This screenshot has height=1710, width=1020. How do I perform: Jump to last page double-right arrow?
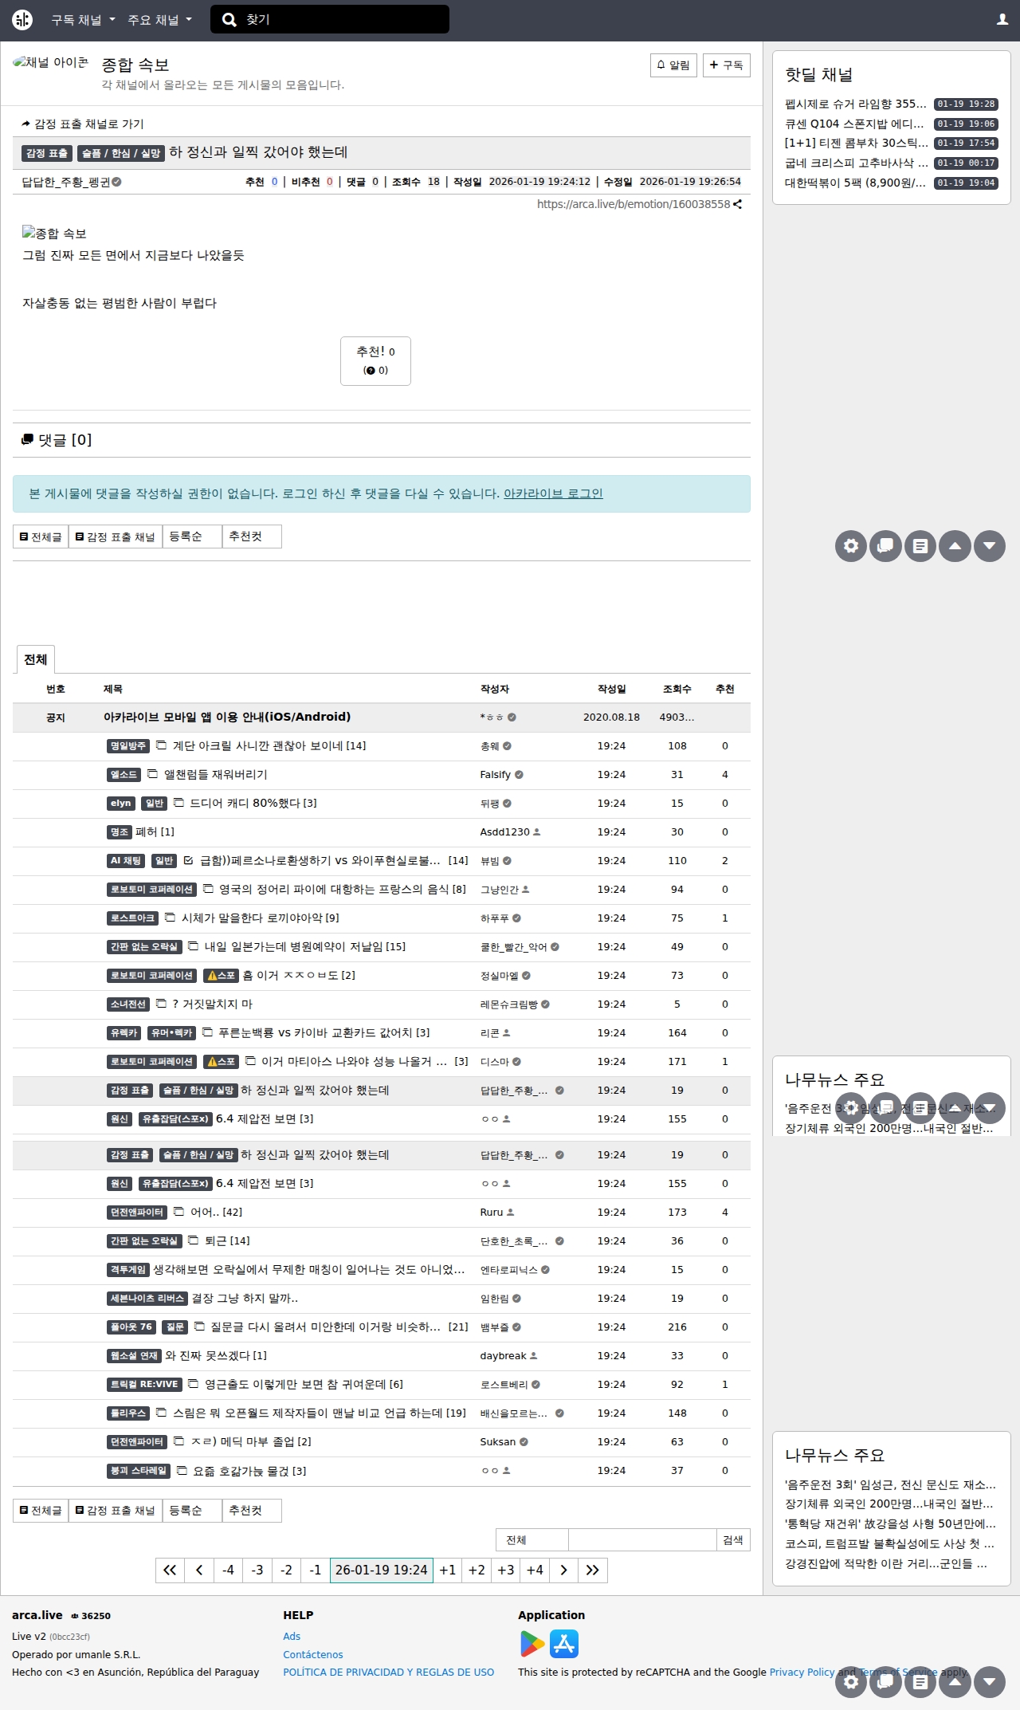click(x=593, y=1570)
